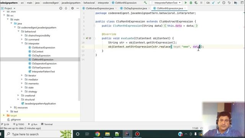Click the red recording icon in taskbar
The height and width of the screenshot is (138, 245).
(x=137, y=134)
